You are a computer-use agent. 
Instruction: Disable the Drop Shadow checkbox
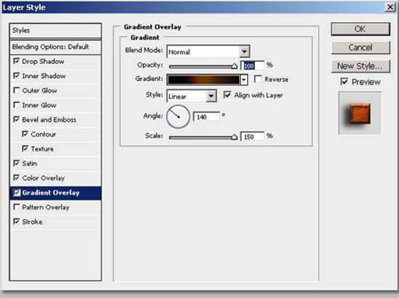16,61
